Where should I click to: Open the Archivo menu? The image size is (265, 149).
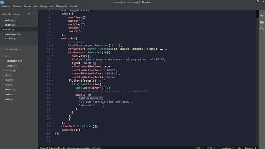point(6,7)
